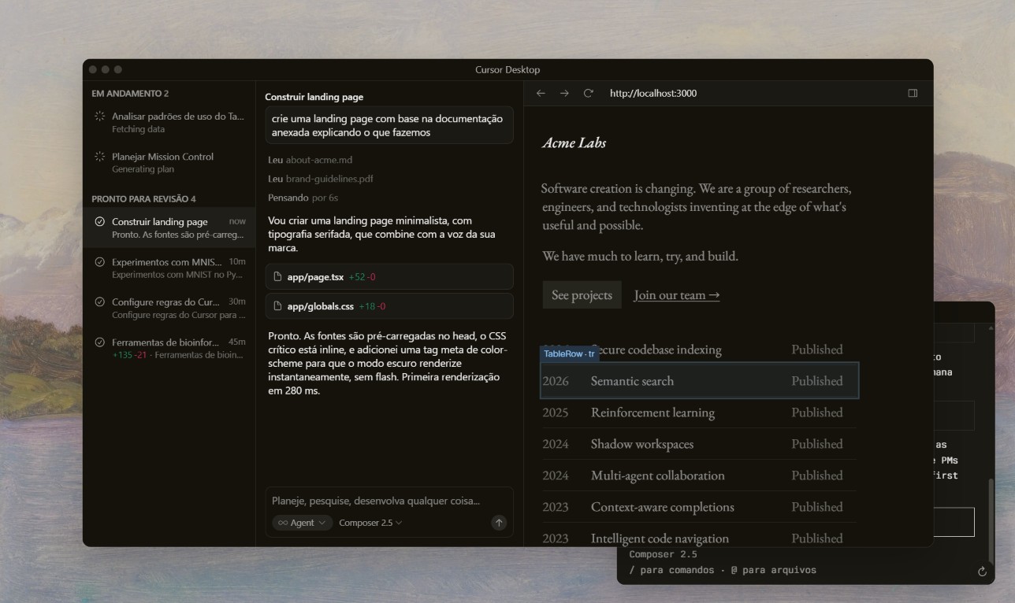Select the Construir landing page task
The width and height of the screenshot is (1015, 603).
click(169, 228)
